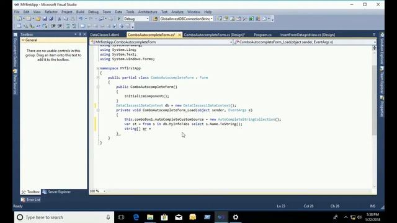This screenshot has width=397, height=223.
Task: Click the Paste toolbar icon
Action: 73,19
